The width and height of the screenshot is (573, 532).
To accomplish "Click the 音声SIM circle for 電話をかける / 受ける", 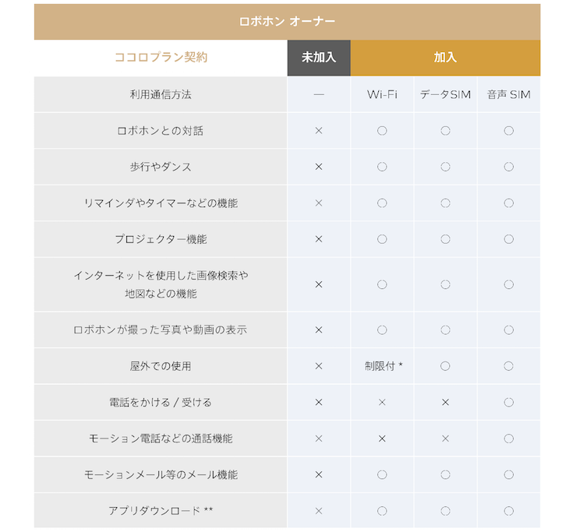I will pos(508,403).
